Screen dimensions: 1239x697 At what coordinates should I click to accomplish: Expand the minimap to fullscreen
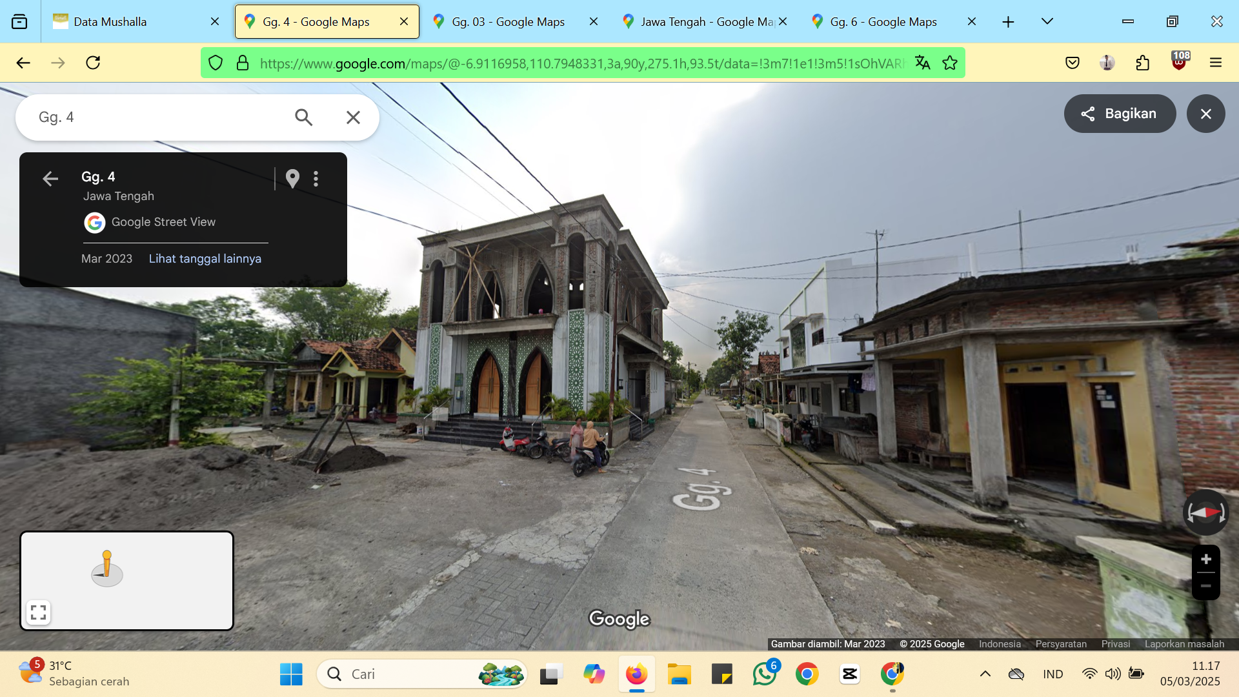38,612
